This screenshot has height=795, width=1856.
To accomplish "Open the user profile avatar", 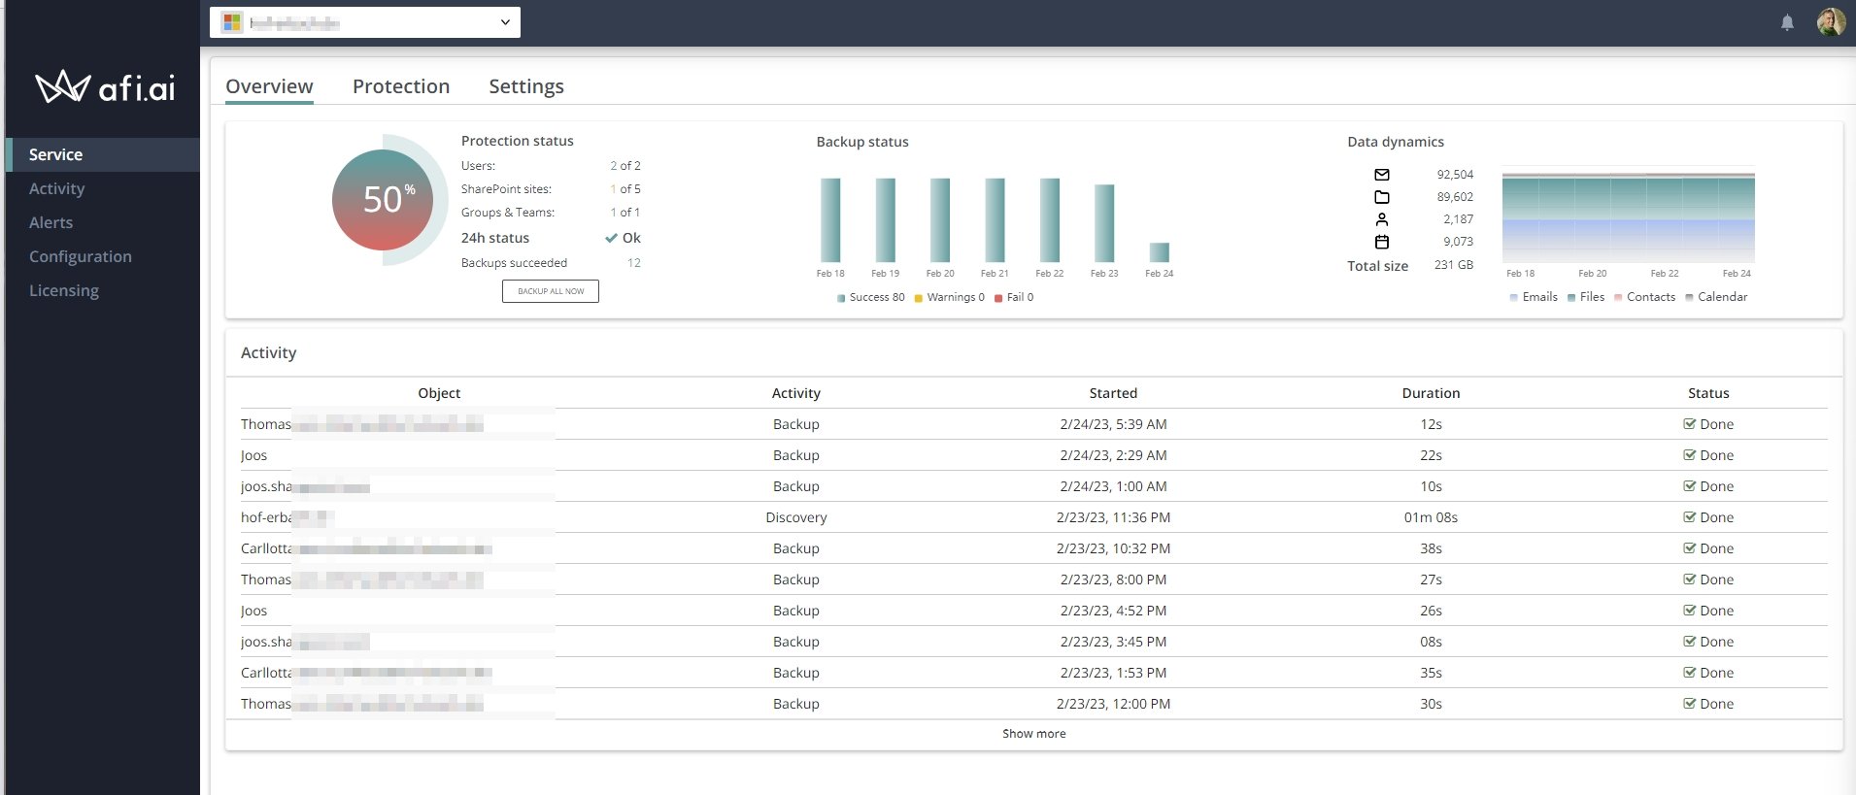I will tap(1831, 21).
